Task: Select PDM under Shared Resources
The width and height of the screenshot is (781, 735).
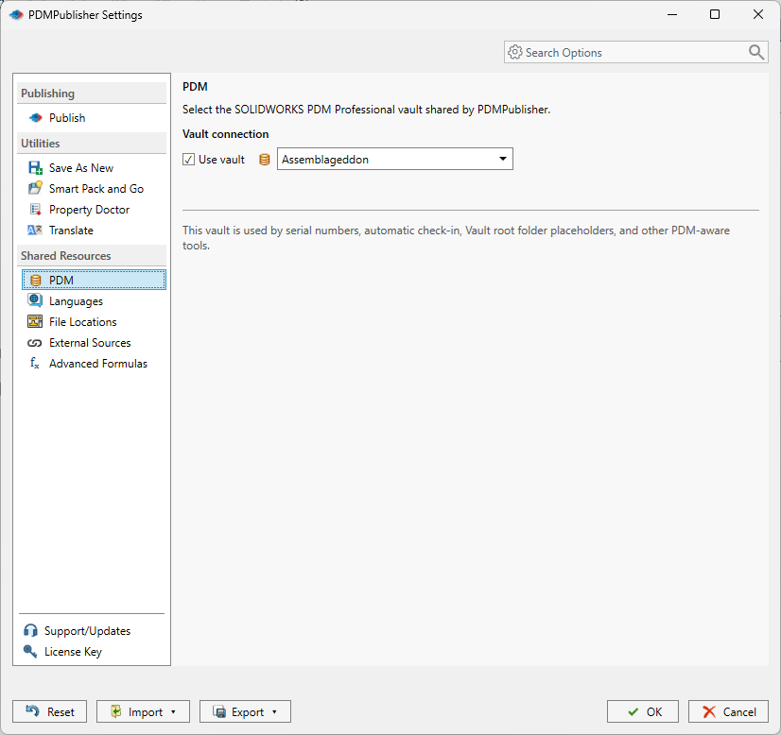Action: (x=94, y=281)
